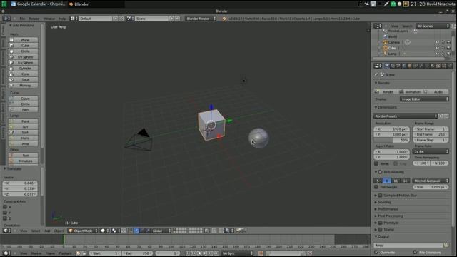Open the Object properties tab icon
The width and height of the screenshot is (457, 257).
(410, 66)
